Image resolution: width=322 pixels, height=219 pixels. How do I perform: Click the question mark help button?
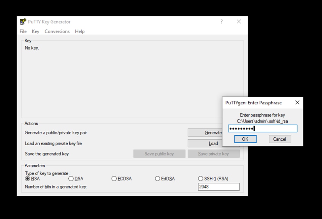[x=221, y=21]
